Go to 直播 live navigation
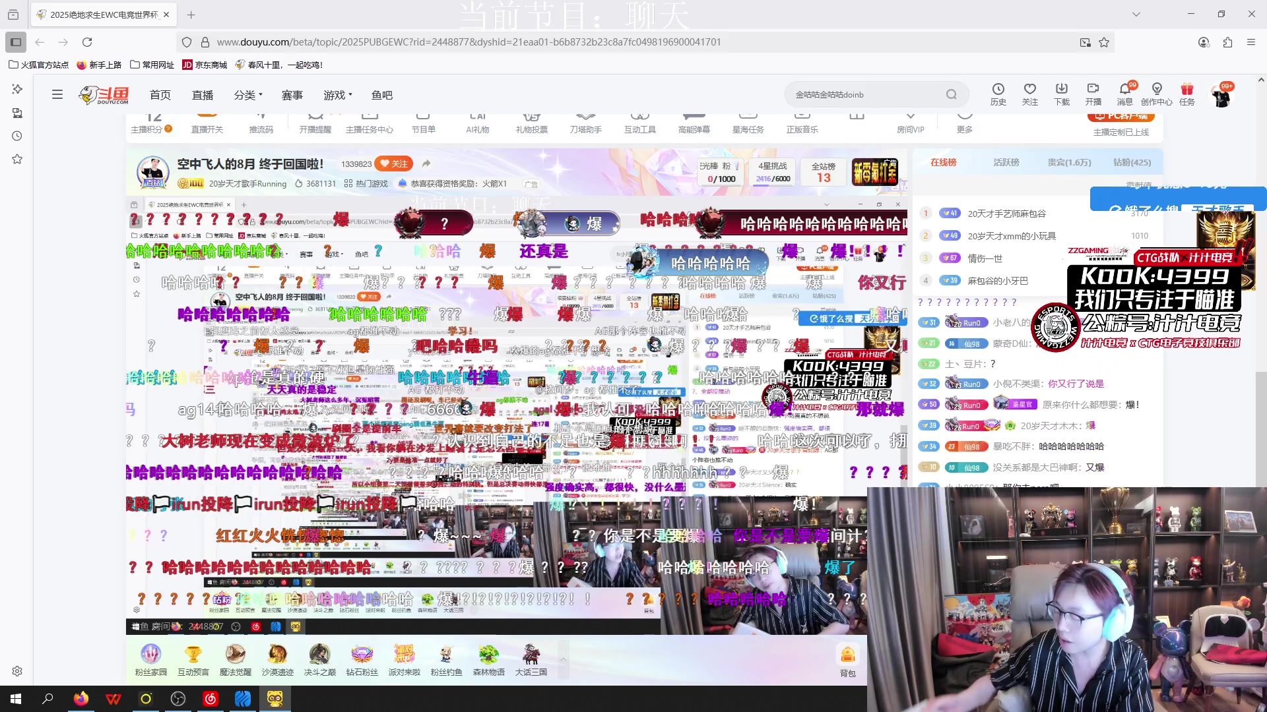Viewport: 1267px width, 712px height. [203, 95]
